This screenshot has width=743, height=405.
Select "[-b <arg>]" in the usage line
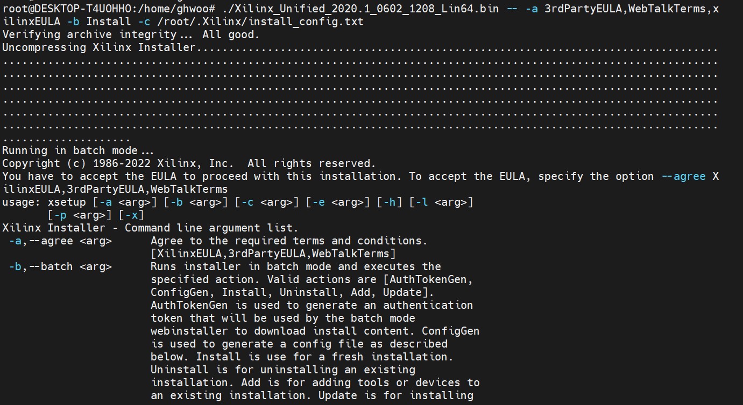pos(196,202)
